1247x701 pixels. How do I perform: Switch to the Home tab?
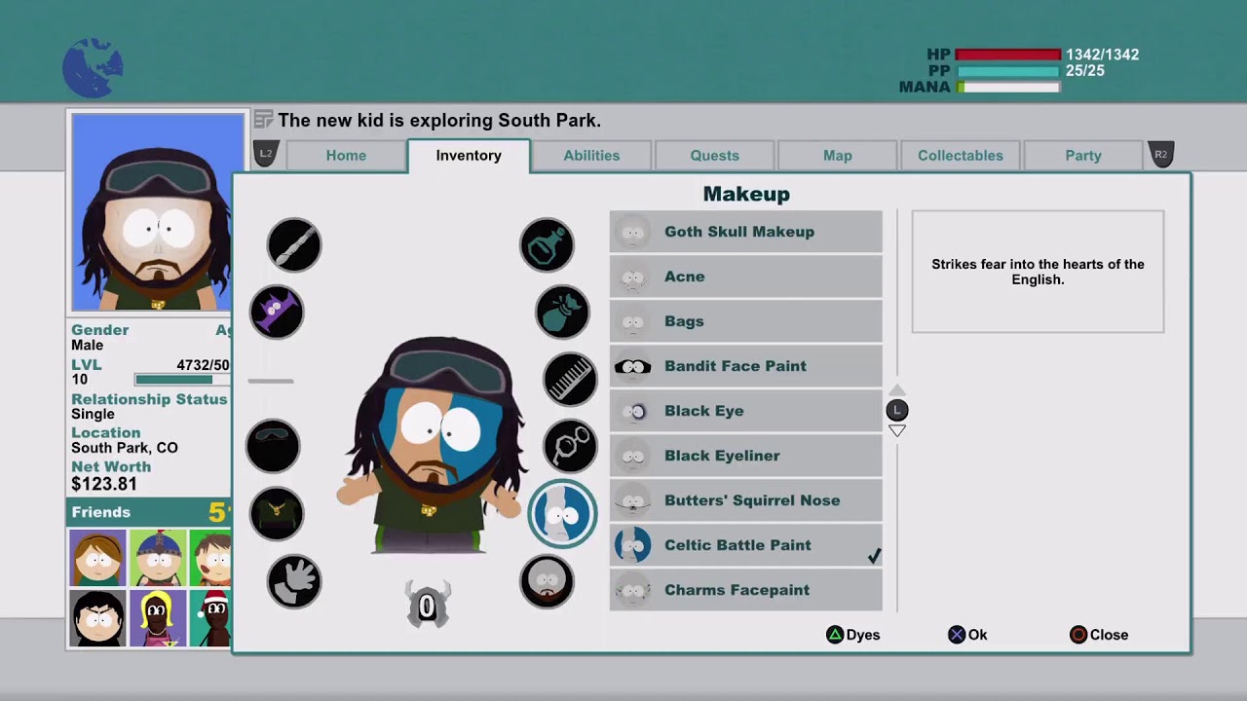click(346, 156)
